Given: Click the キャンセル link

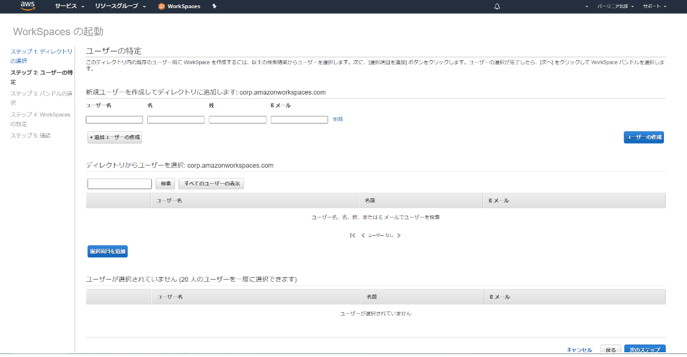Looking at the screenshot, I should click(x=579, y=350).
